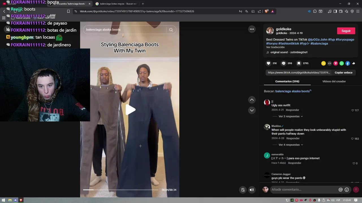Screen dimensions: 362x203
Task: Search balenciaga alaska boots from Buscar link
Action: [x=293, y=91]
